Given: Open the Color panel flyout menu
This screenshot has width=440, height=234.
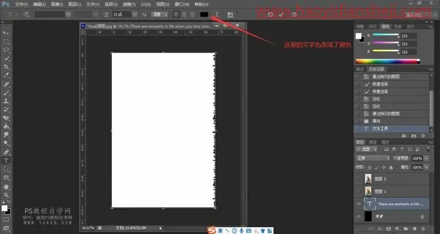Looking at the screenshot, I should coord(431,27).
